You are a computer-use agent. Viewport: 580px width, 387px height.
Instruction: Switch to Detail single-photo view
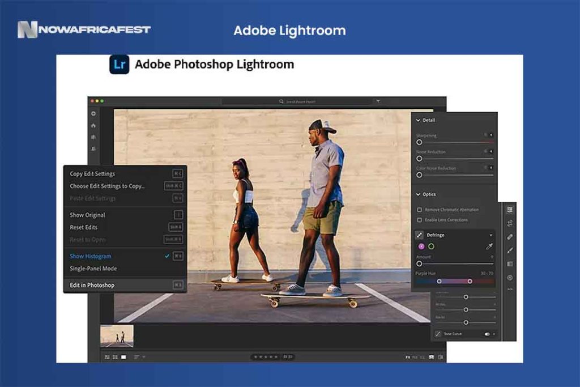pos(123,357)
